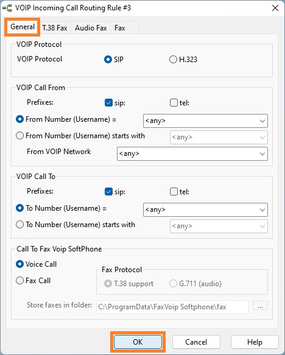Click the Store faxes folder path field
This screenshot has width=285, height=355.
click(172, 307)
